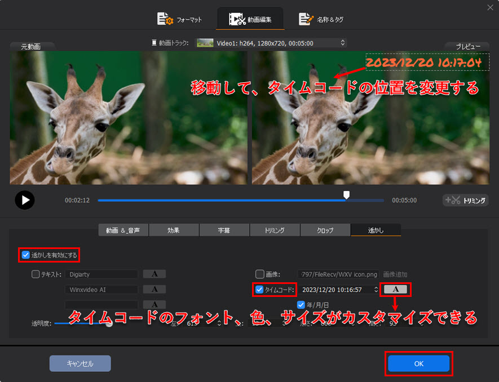Click the 動画編集 film-scissors icon
499x382 pixels.
pos(237,19)
